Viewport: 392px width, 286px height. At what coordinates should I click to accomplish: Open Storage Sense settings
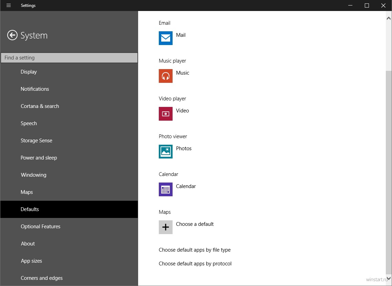[69, 141]
